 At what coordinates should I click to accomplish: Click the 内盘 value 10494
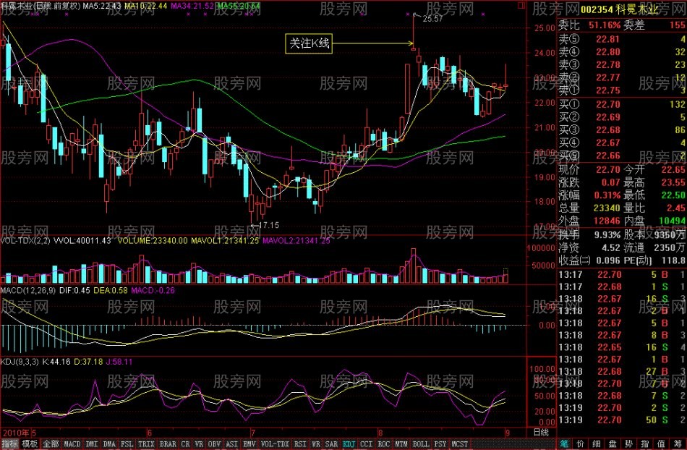tap(672, 221)
